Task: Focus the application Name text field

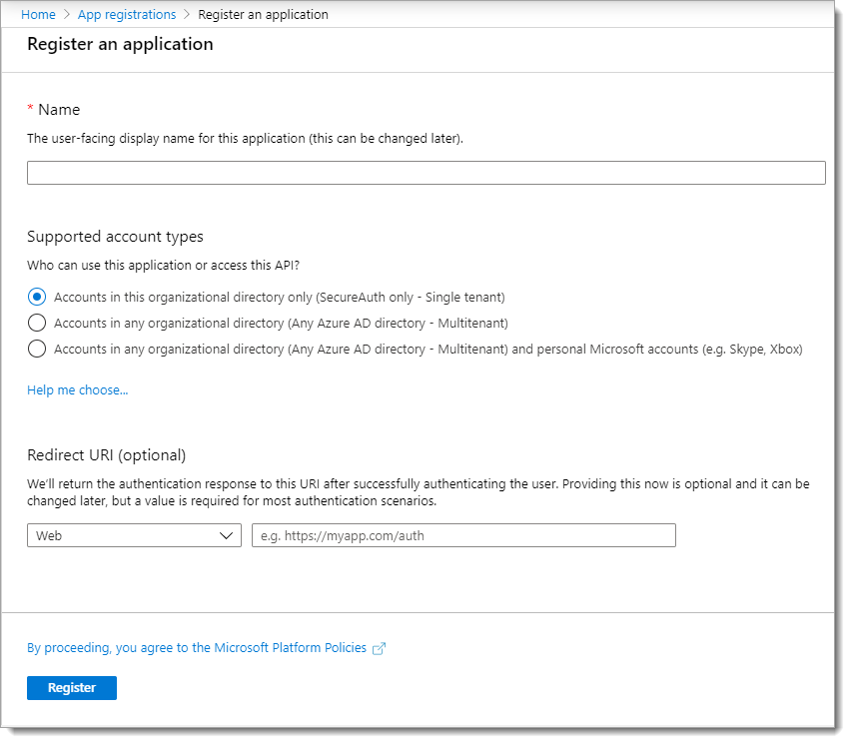Action: [425, 173]
